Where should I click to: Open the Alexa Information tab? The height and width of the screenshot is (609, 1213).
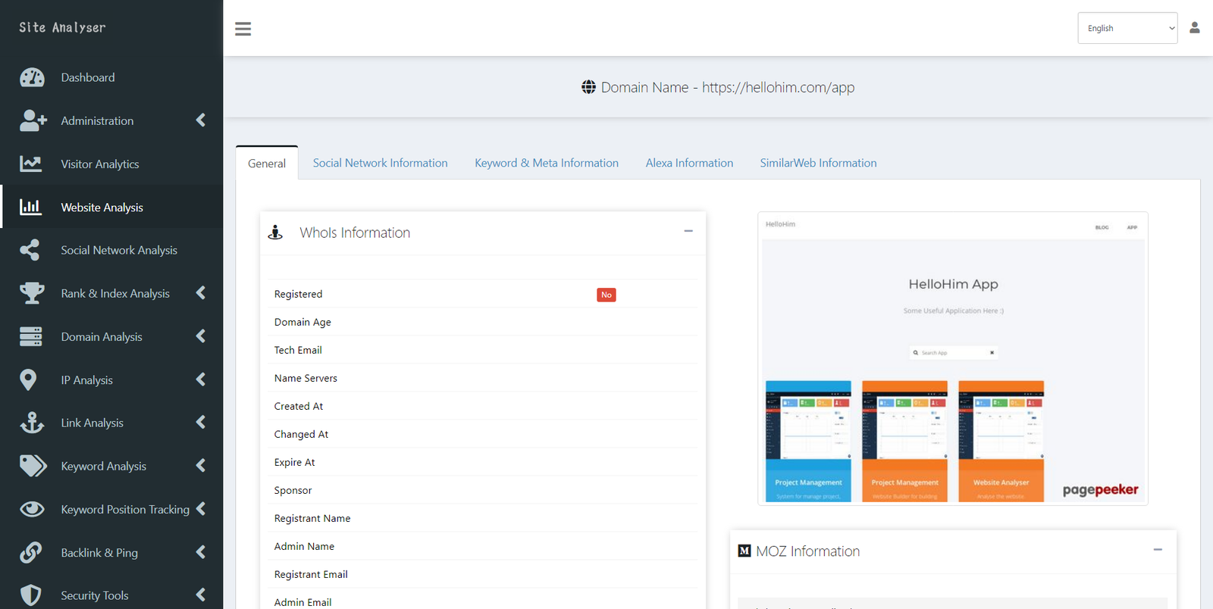coord(689,163)
